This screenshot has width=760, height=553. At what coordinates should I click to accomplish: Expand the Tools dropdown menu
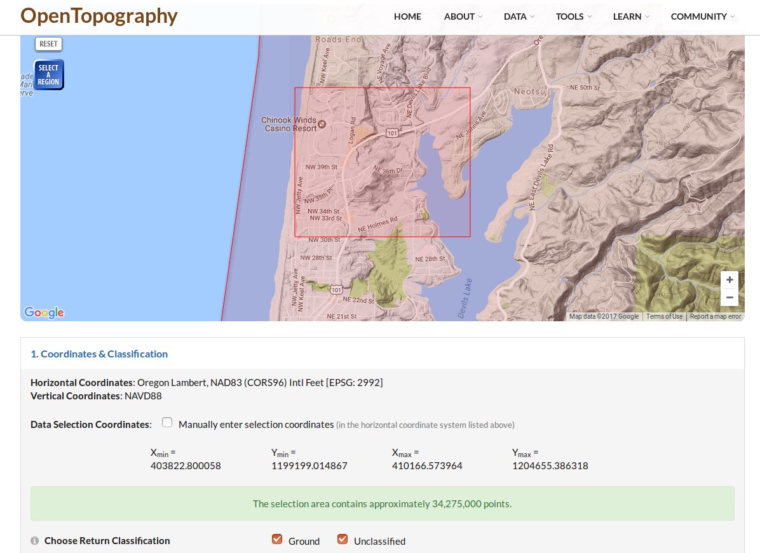pos(573,17)
